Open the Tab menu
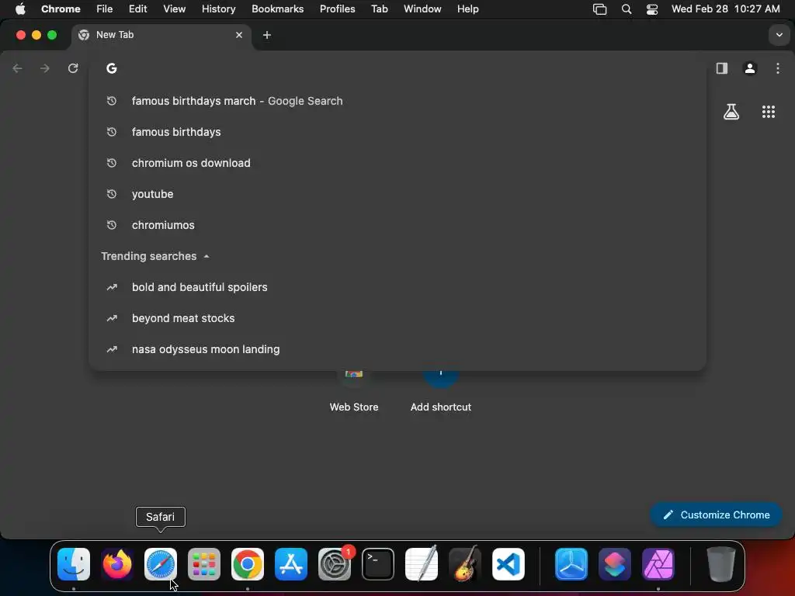Image resolution: width=795 pixels, height=596 pixels. (379, 9)
